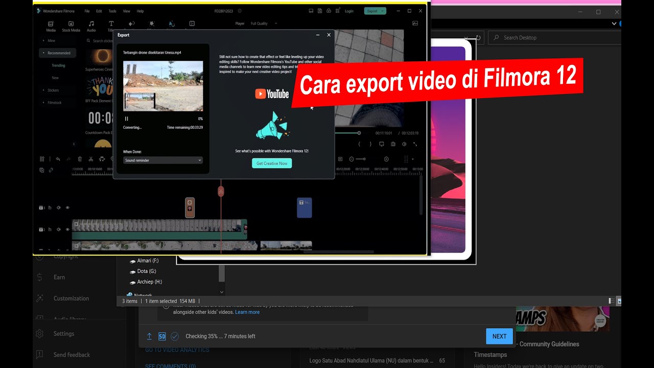This screenshot has width=654, height=368.
Task: Click the undo arrow in timeline toolbar
Action: click(58, 159)
